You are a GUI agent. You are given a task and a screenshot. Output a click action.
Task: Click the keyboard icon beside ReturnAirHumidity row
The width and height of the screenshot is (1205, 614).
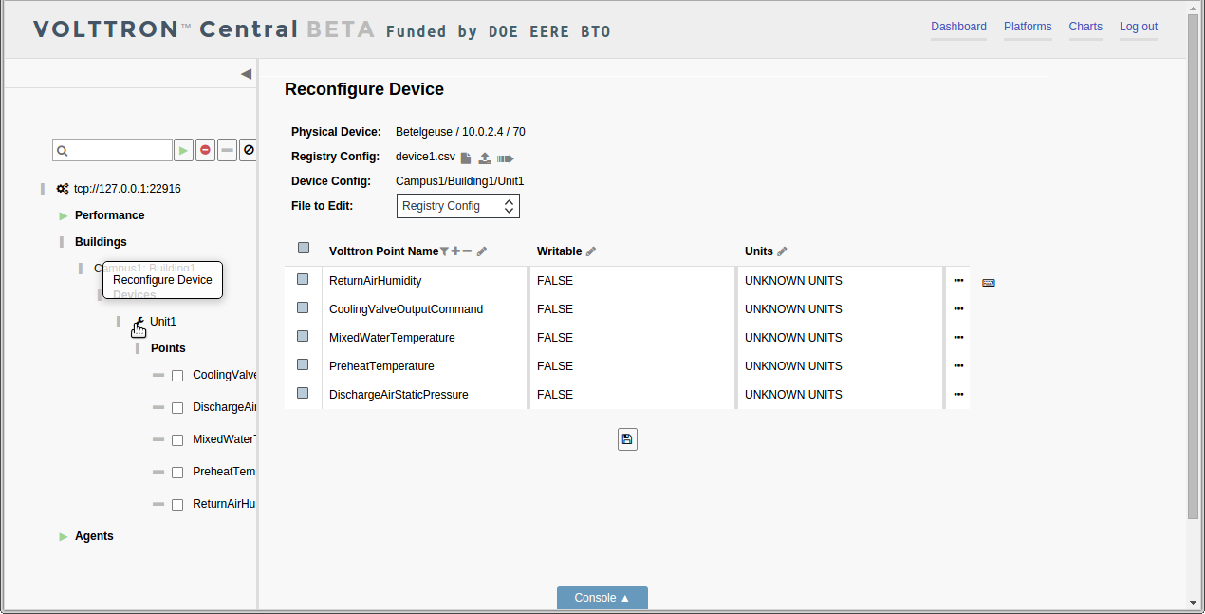point(989,283)
